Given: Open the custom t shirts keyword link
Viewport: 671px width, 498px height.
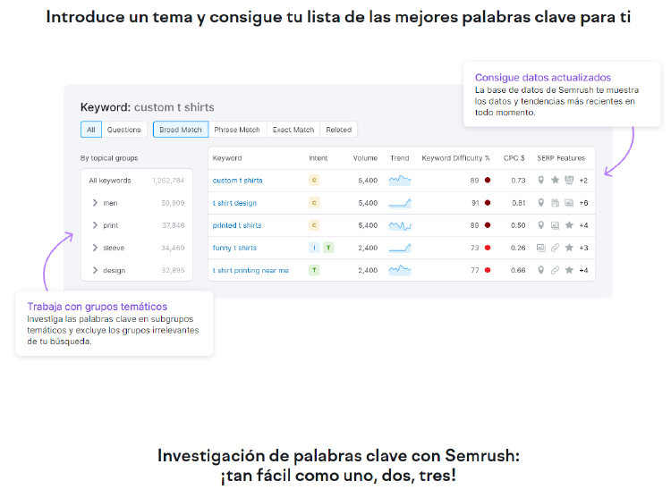Looking at the screenshot, I should [x=237, y=181].
